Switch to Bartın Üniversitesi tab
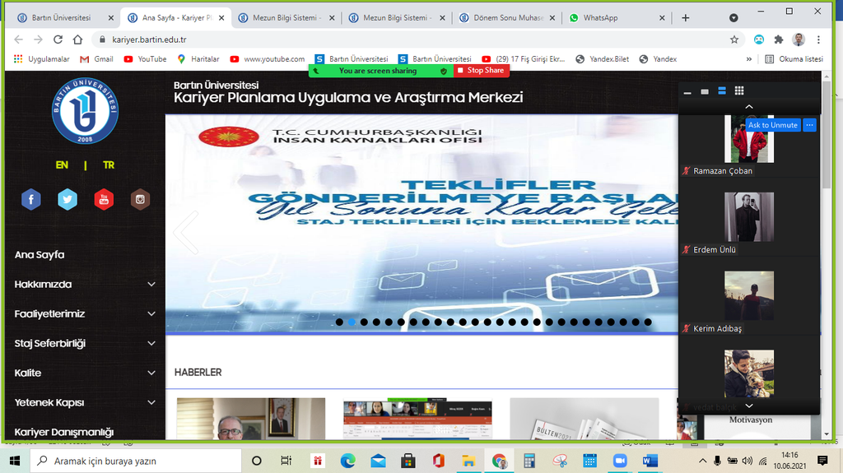 point(62,18)
